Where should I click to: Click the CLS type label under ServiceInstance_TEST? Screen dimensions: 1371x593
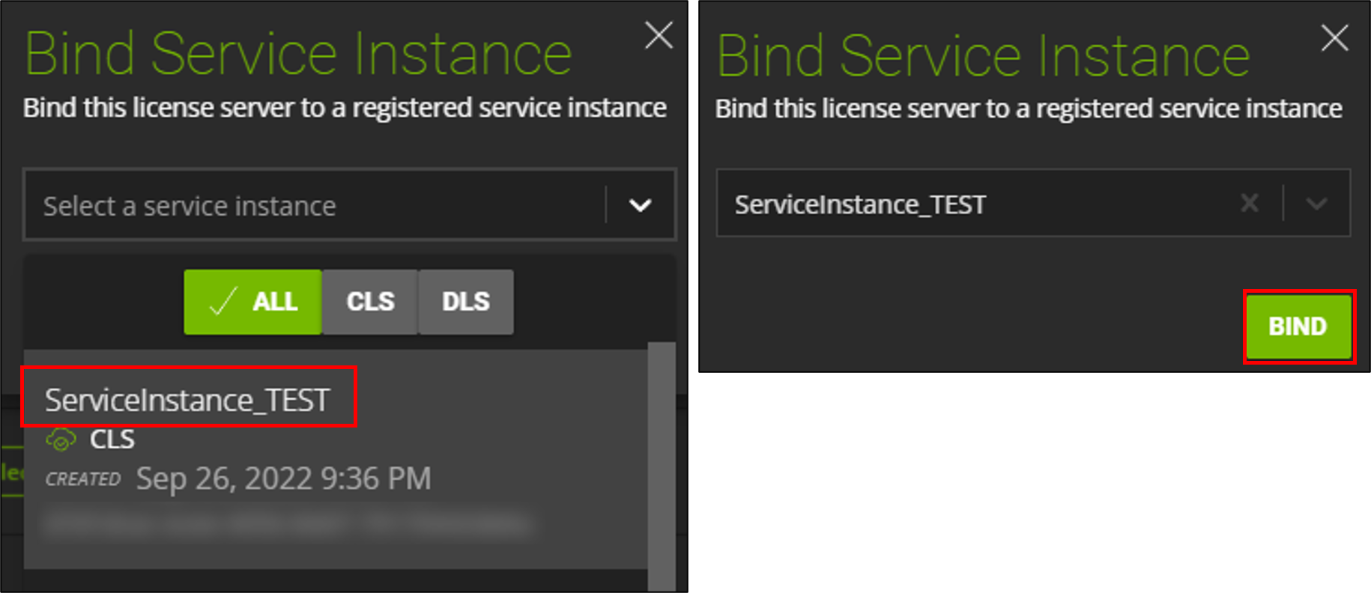[112, 440]
